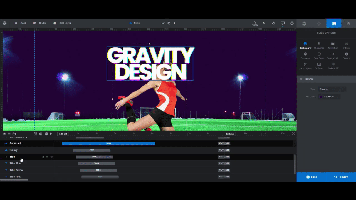The image size is (356, 200).
Task: Open the Particle Eff. slide option
Action: tap(333, 66)
